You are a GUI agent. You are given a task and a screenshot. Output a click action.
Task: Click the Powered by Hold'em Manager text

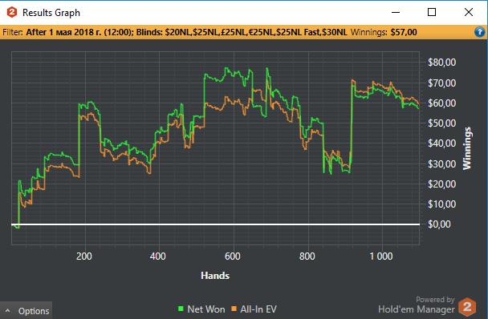[417, 305]
